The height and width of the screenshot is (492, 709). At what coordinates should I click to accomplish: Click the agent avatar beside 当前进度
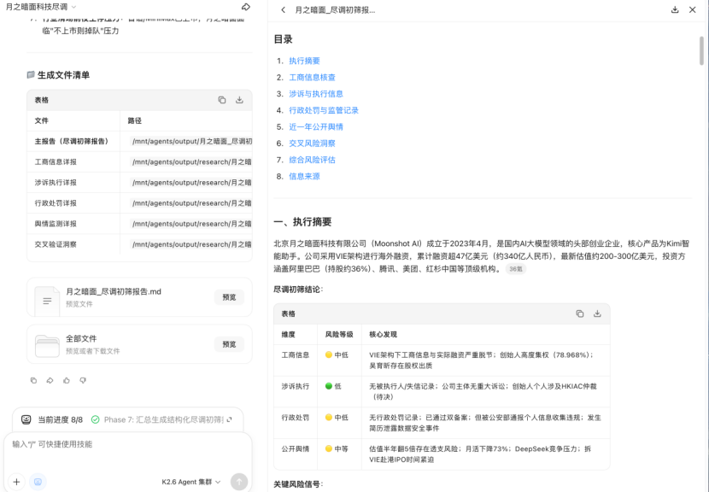point(26,419)
